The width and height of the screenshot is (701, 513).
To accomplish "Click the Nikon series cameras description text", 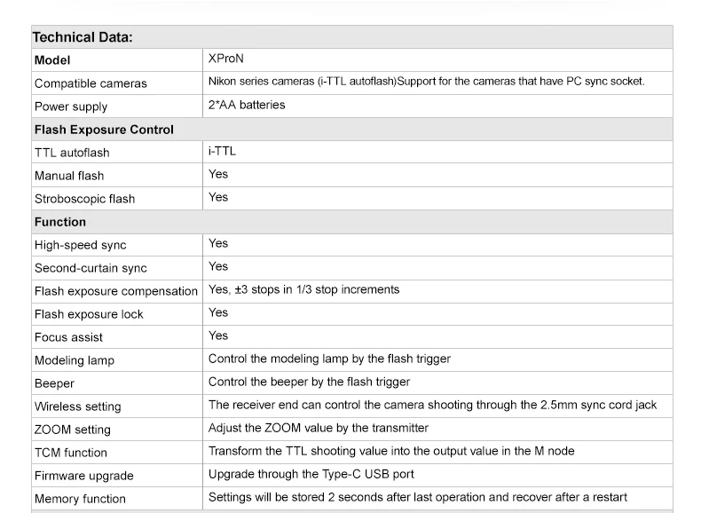I will 426,82.
